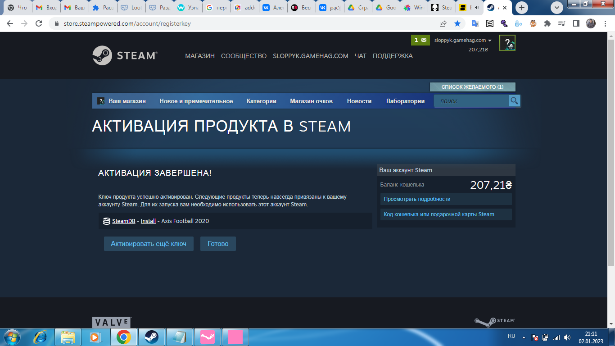Open the green notifications envelope indicator
Screen dimensions: 615x346
(420, 40)
